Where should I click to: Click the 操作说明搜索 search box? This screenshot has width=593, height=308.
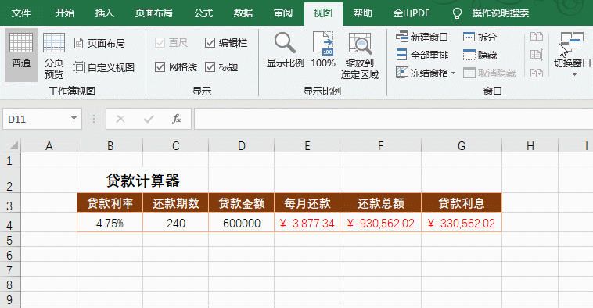tap(501, 13)
